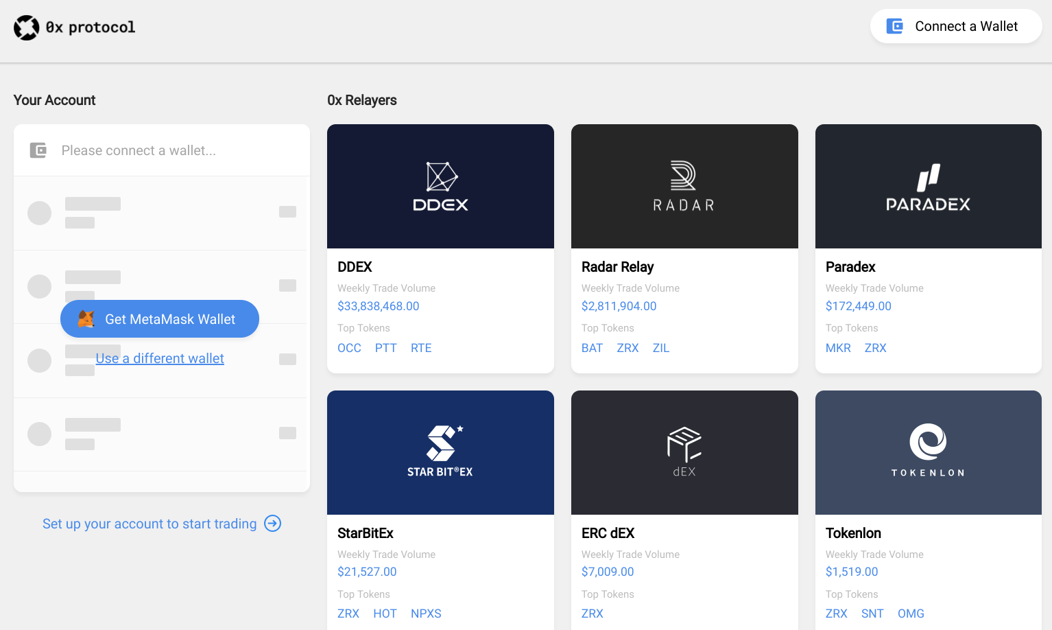Open the Star Bit Ex logo banner
This screenshot has width=1052, height=630.
pyautogui.click(x=440, y=452)
